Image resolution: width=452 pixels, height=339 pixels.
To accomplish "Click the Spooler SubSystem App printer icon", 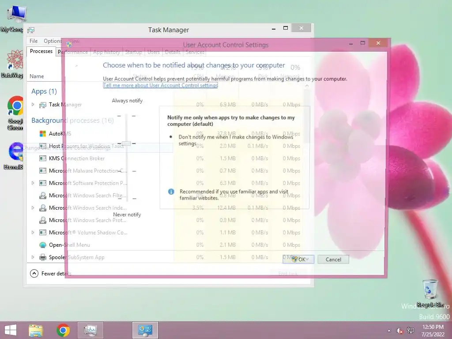I will pyautogui.click(x=43, y=257).
